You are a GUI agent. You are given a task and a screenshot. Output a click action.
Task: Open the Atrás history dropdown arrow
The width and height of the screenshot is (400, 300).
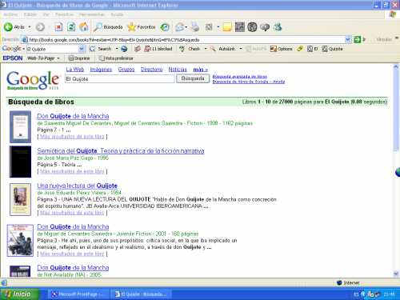point(30,27)
